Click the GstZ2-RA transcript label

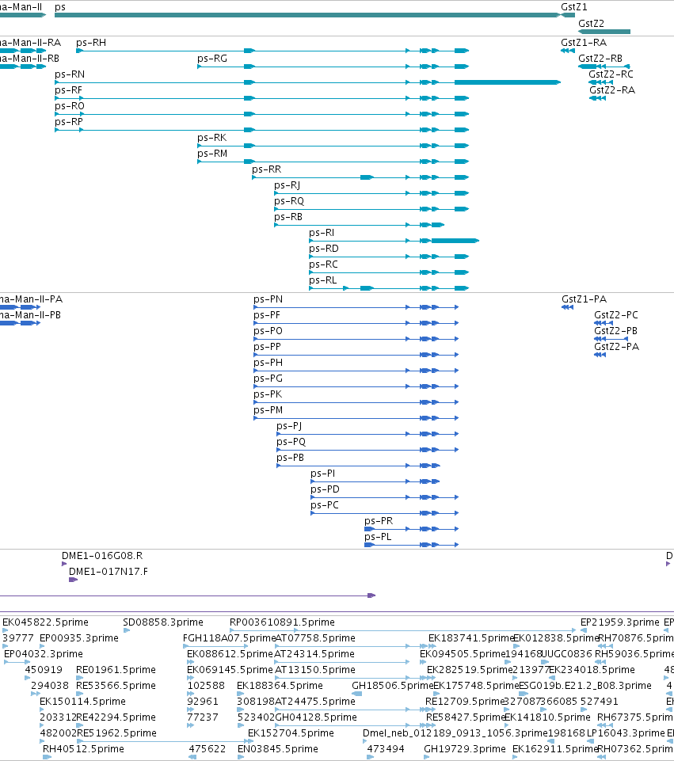pos(612,90)
